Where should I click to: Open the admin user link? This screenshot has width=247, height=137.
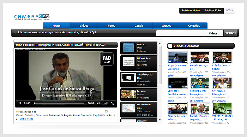pos(171,101)
